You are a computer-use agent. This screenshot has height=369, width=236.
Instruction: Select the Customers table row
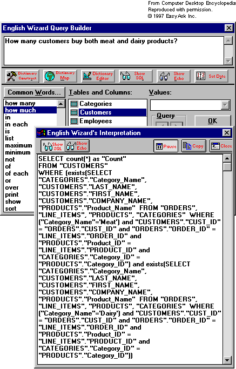[x=108, y=112]
